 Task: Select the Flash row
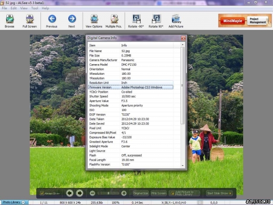131,155
